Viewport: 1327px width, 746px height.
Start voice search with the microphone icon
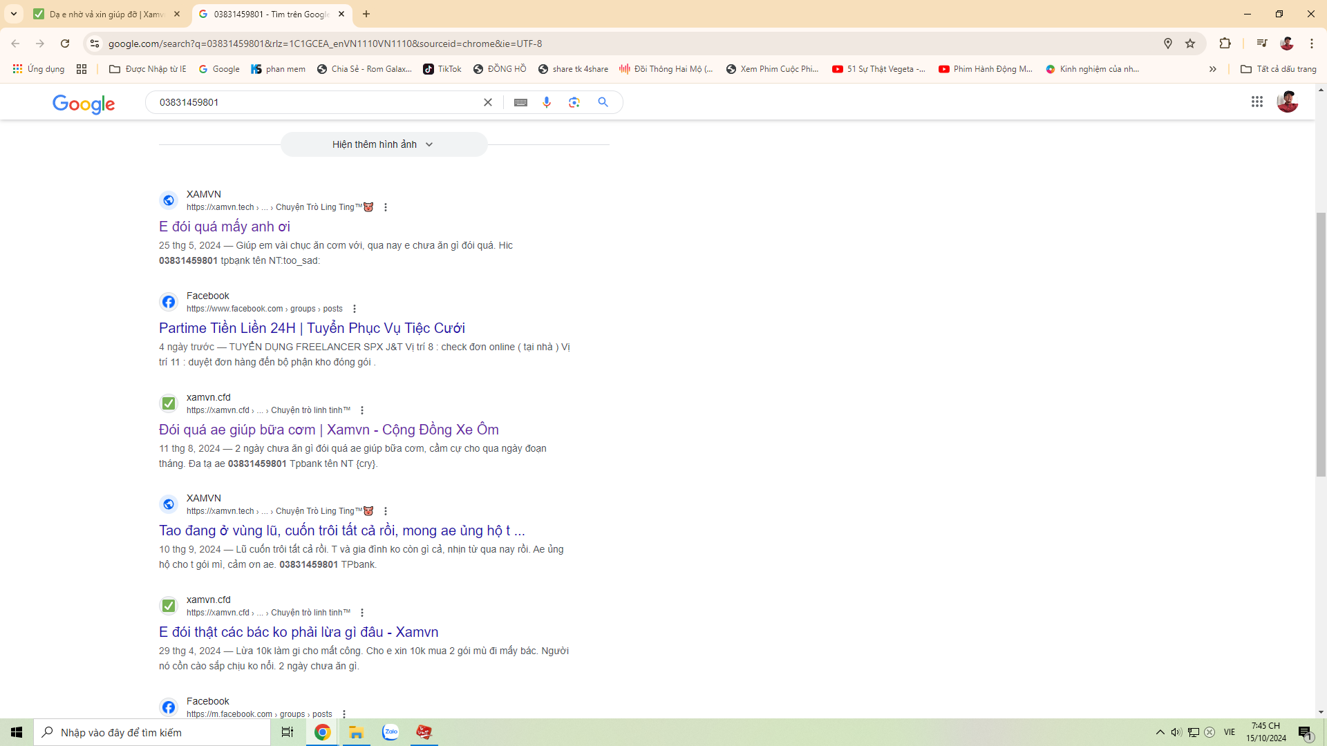click(x=547, y=102)
